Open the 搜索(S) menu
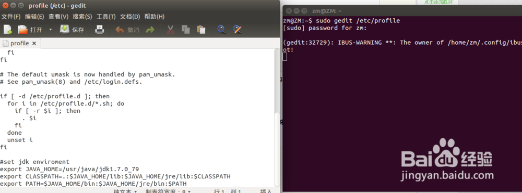522x193 pixels. (82, 17)
